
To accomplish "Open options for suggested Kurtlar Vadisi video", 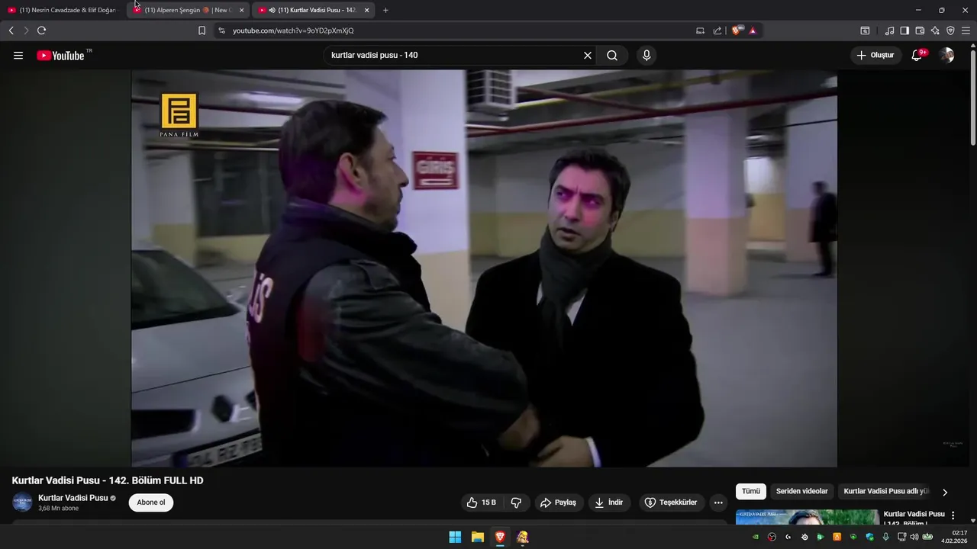I will point(953,515).
